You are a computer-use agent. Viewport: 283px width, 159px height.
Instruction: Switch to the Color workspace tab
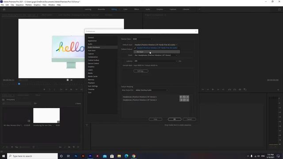tap(125, 9)
